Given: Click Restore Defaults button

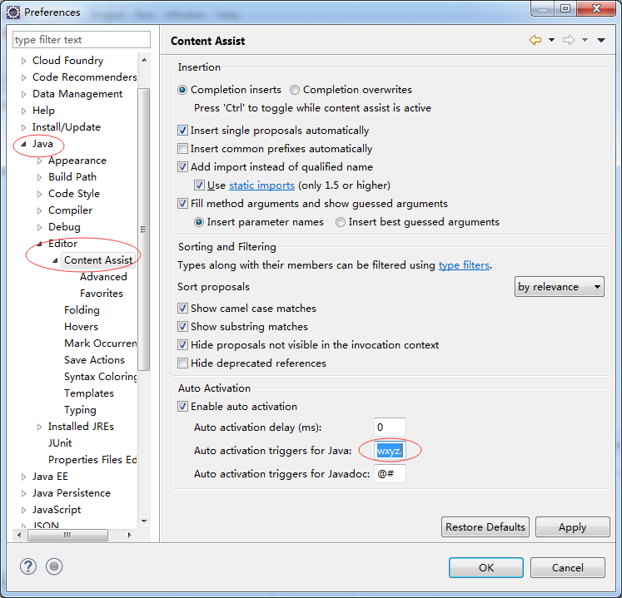Looking at the screenshot, I should [485, 526].
